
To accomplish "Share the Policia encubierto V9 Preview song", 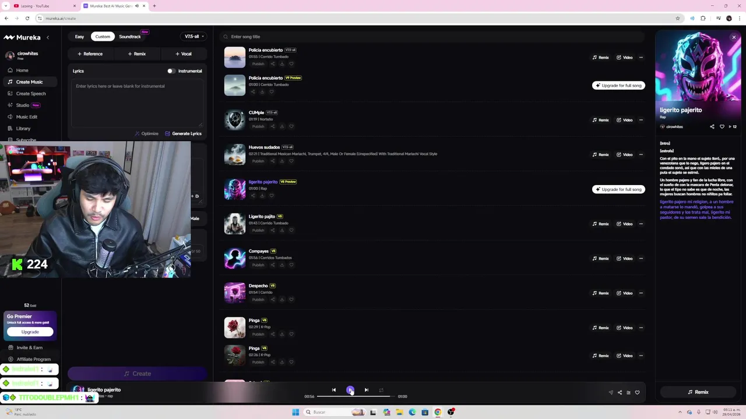I will [252, 91].
